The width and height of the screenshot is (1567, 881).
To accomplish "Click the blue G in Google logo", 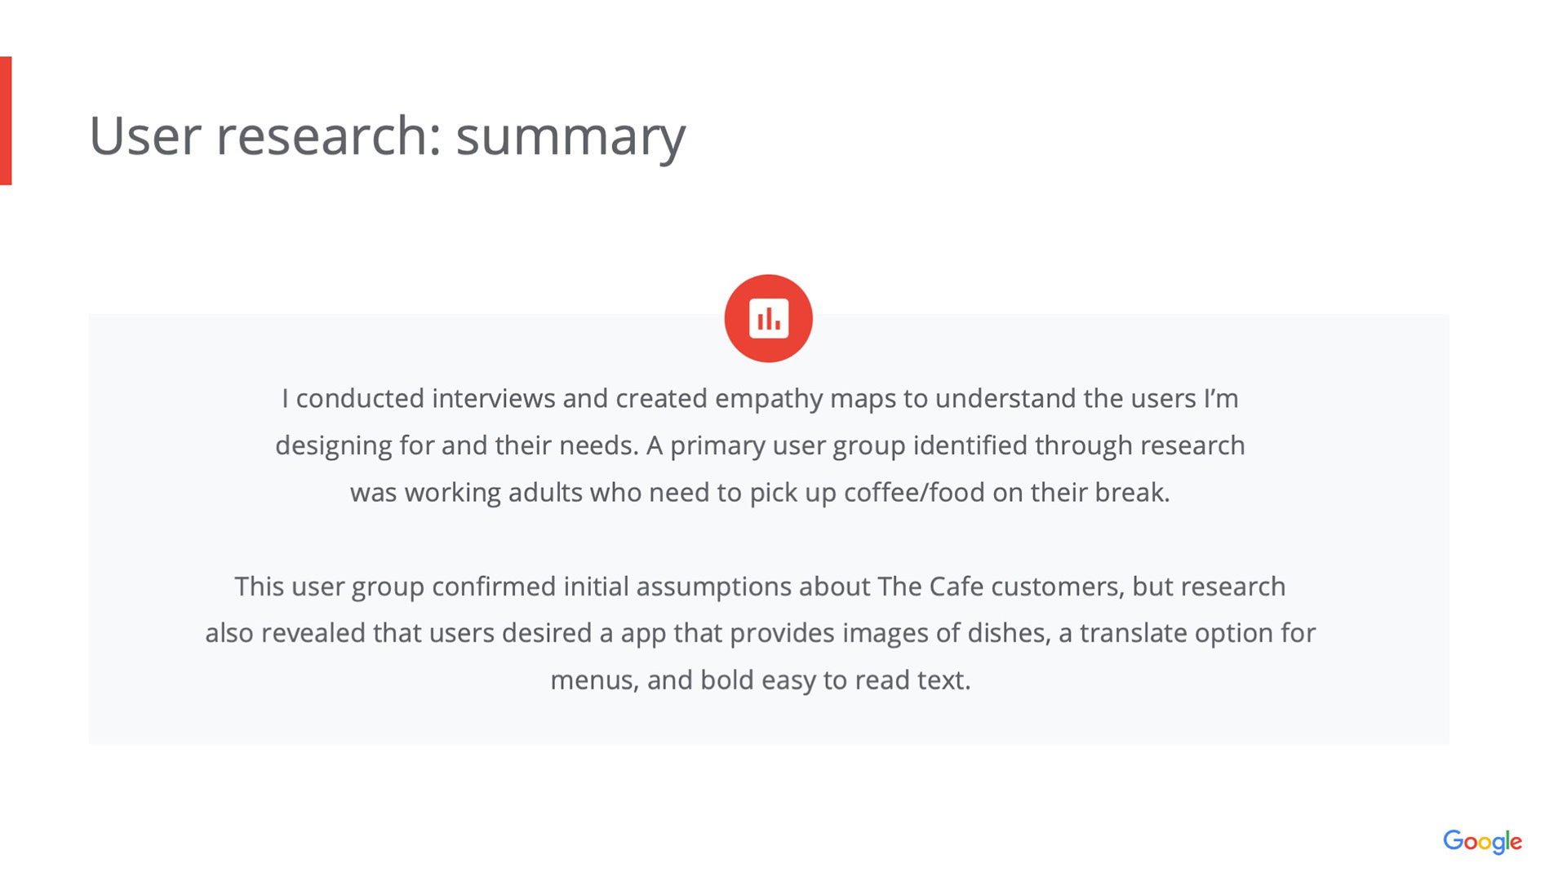I will tap(1453, 840).
